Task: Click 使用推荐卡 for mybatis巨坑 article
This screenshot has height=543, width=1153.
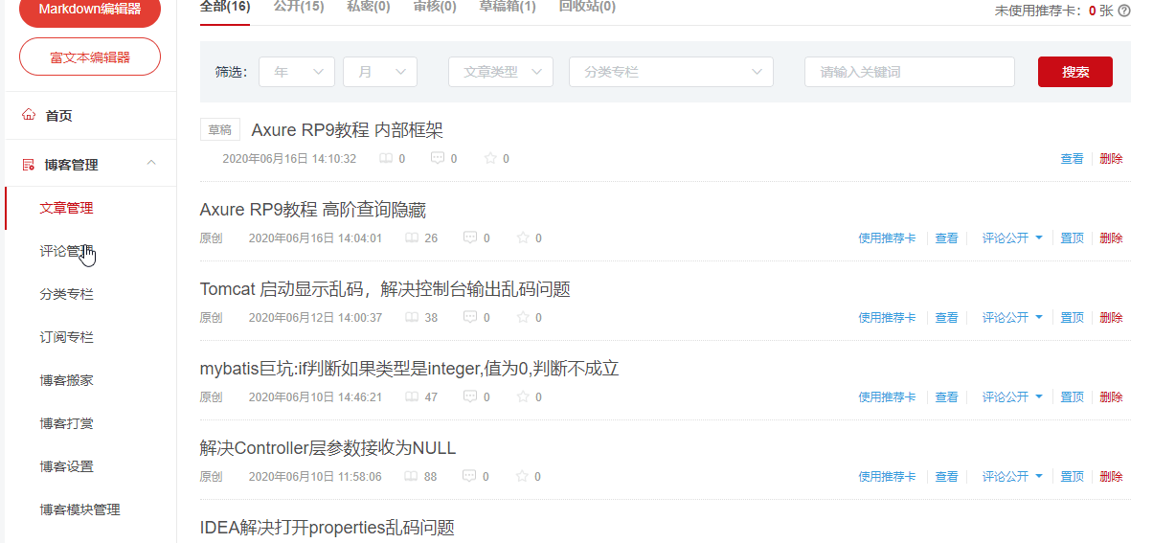Action: tap(887, 397)
